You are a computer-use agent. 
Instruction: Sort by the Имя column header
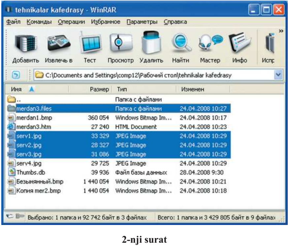point(37,89)
